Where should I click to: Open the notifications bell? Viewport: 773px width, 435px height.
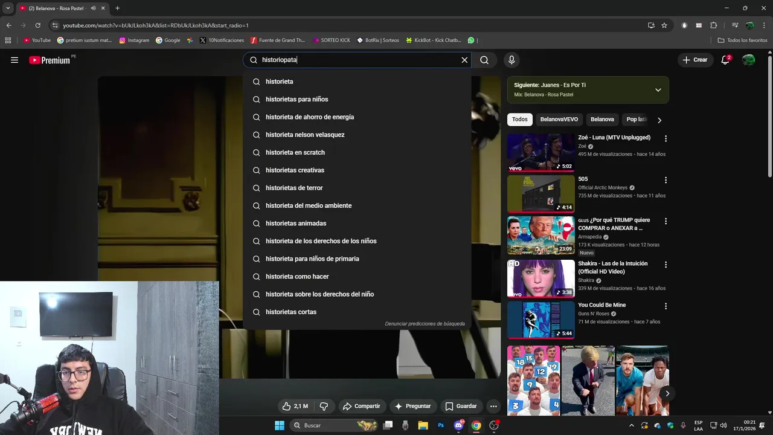point(726,60)
